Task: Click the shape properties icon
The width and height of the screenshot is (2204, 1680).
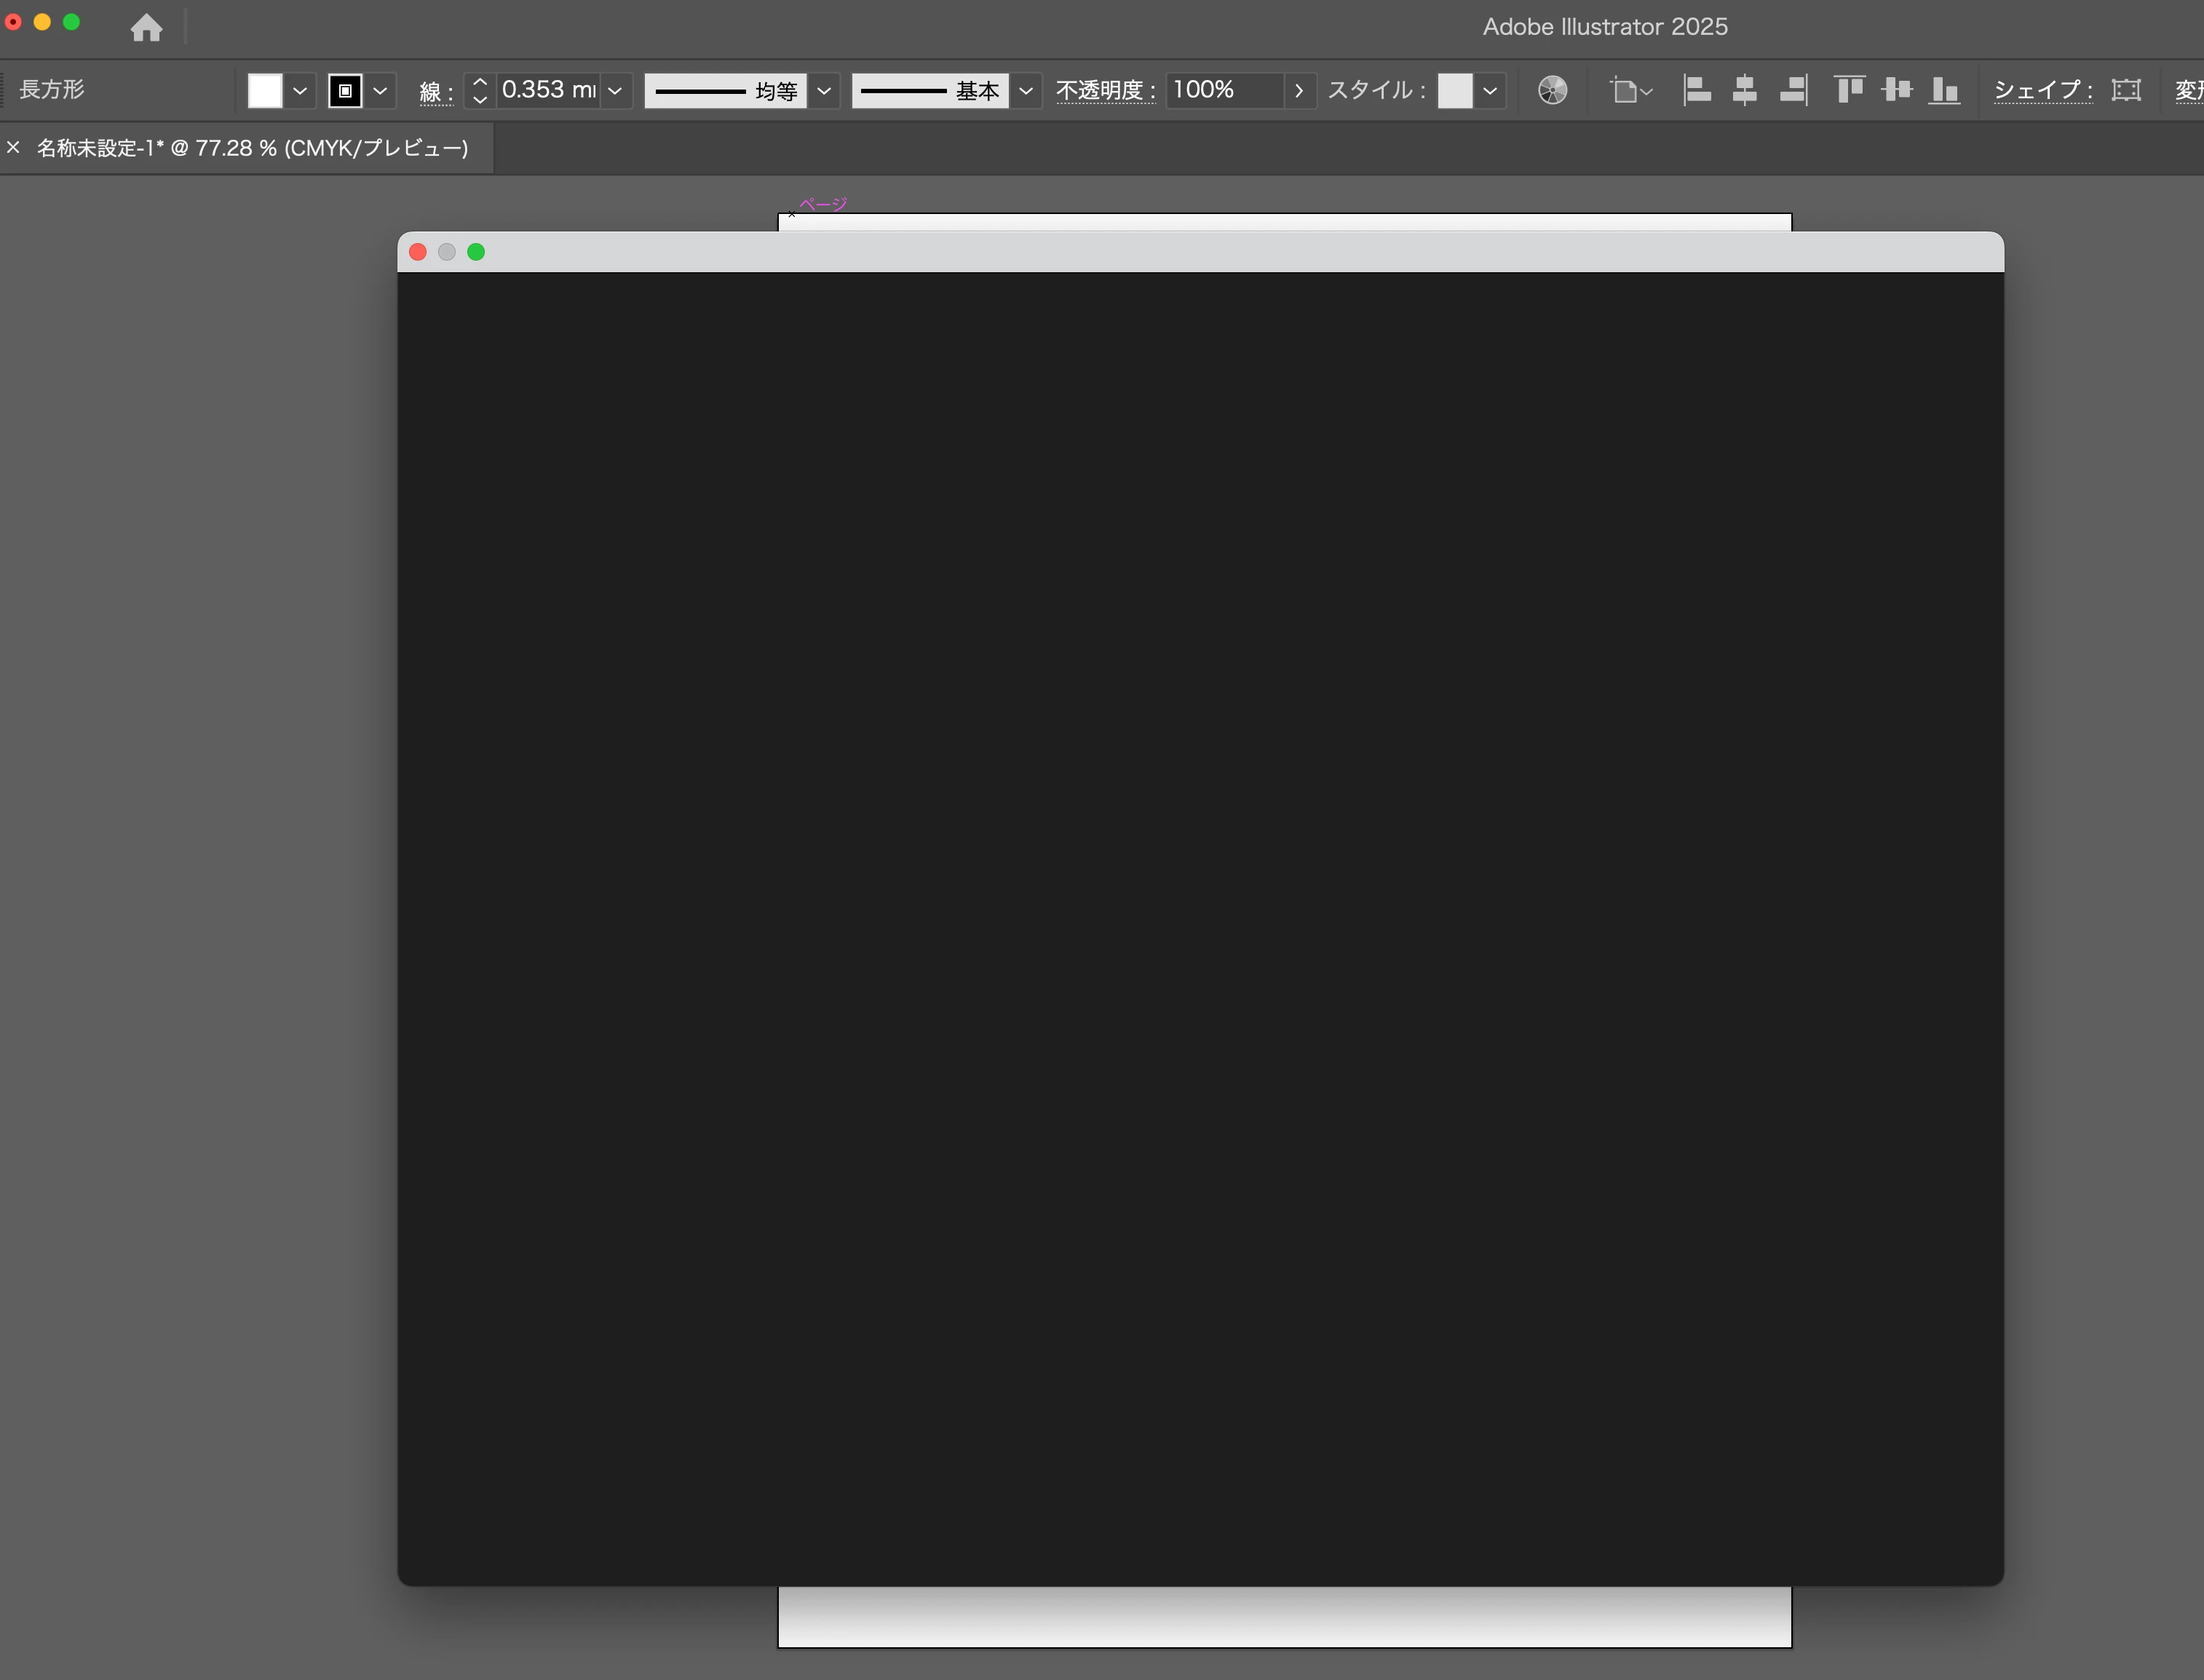Action: pos(2126,90)
